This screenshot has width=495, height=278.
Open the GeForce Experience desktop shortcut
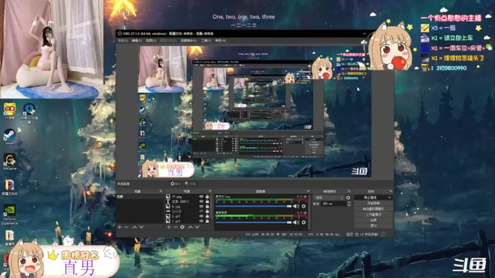(x=9, y=214)
